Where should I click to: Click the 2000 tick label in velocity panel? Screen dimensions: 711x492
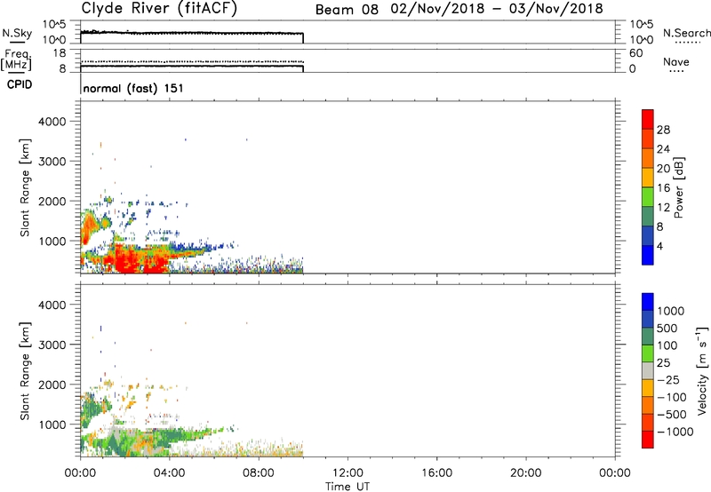[x=52, y=385]
